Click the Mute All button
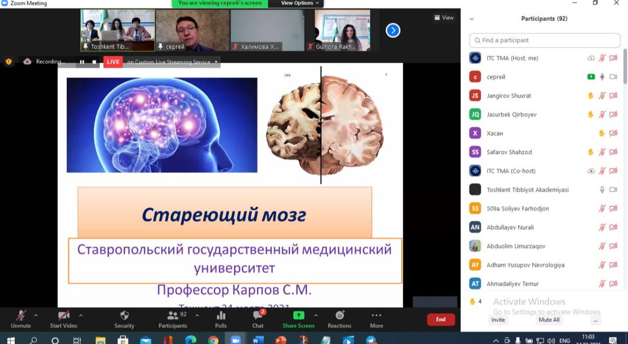Image resolution: width=628 pixels, height=344 pixels. 549,320
